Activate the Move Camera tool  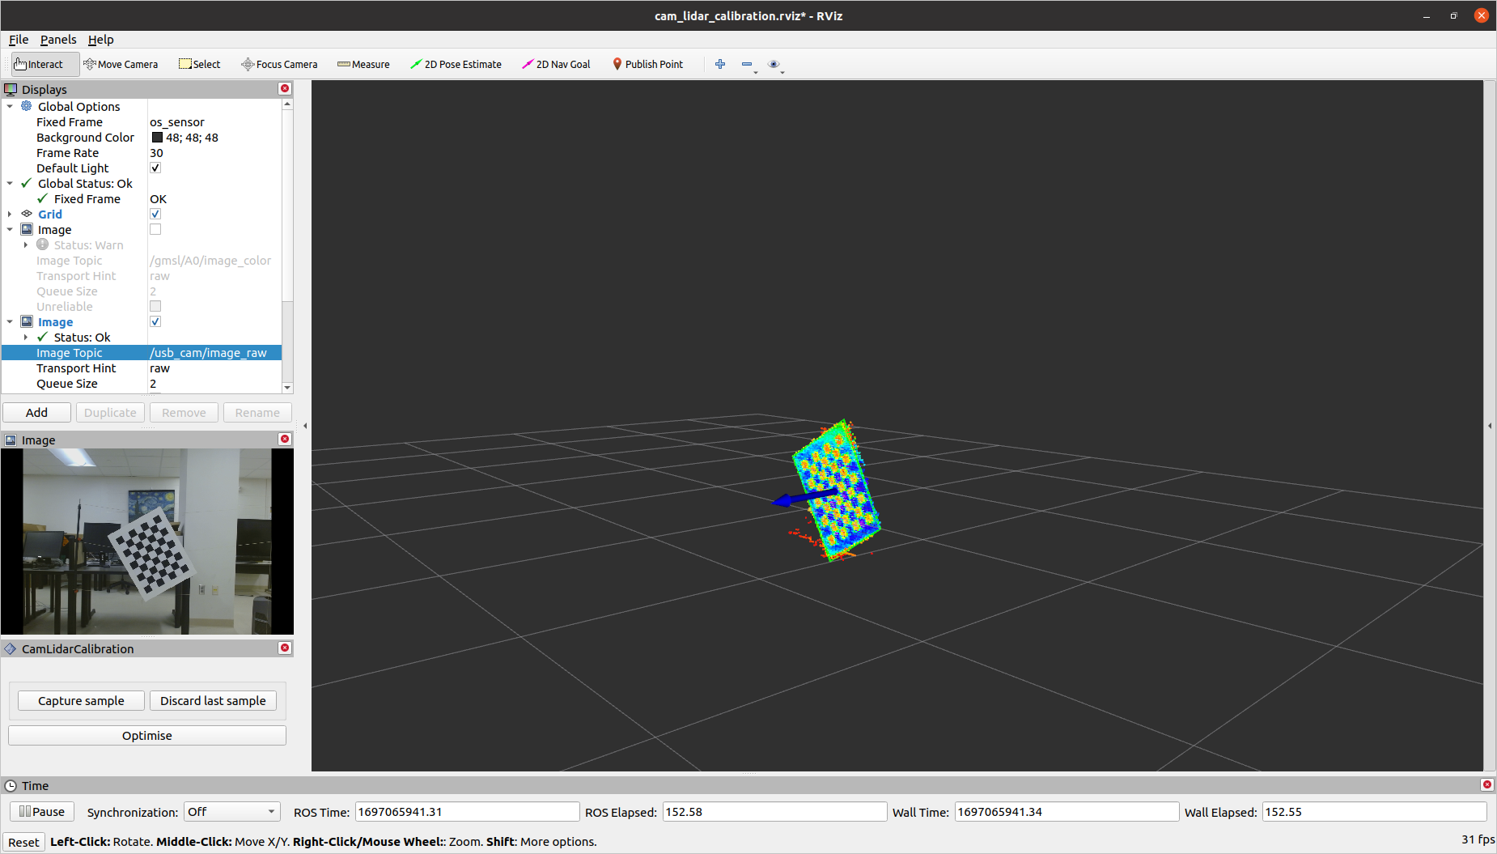(121, 64)
